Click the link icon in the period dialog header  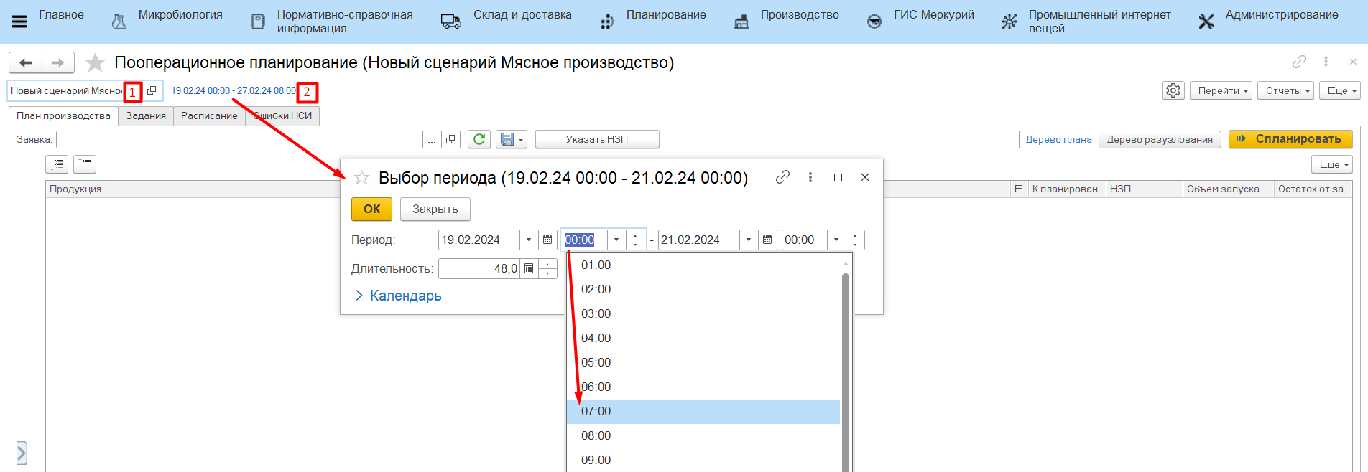tap(782, 177)
